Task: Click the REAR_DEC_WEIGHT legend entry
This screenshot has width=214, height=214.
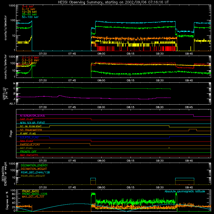Action: [x=33, y=176]
